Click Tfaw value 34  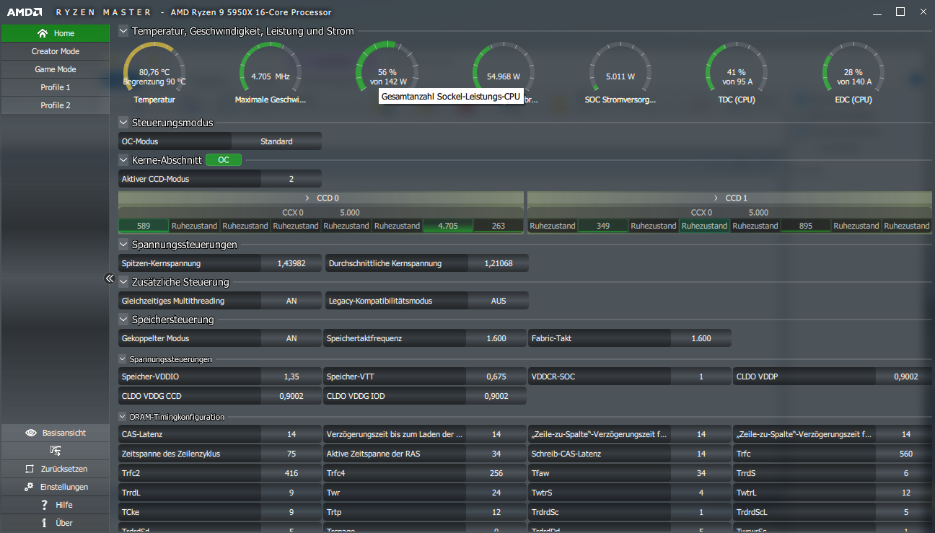(701, 473)
